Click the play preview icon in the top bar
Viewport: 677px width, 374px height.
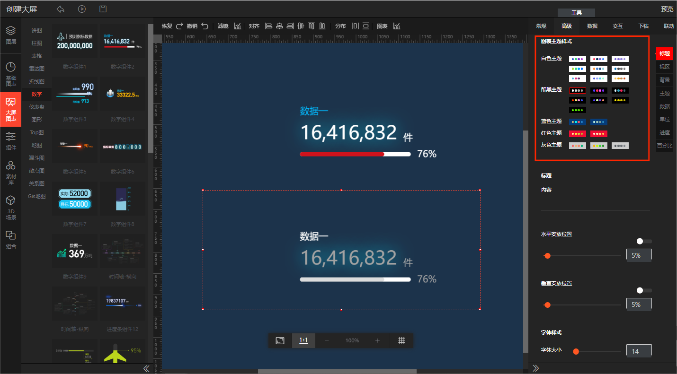point(82,9)
